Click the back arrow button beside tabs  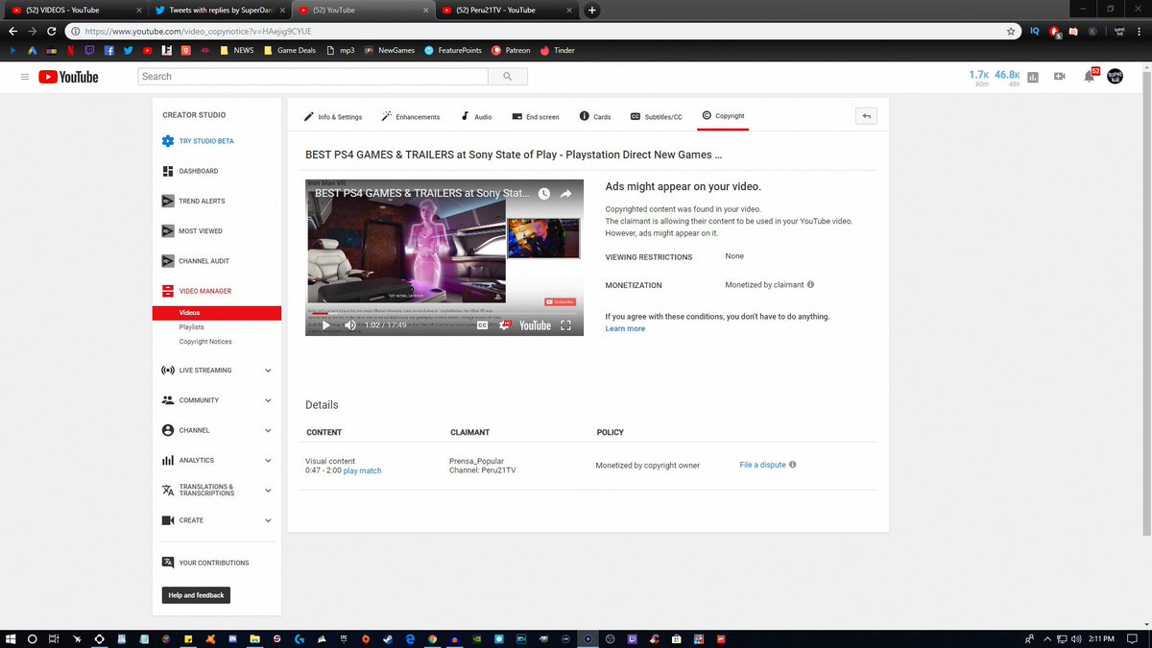tap(866, 116)
